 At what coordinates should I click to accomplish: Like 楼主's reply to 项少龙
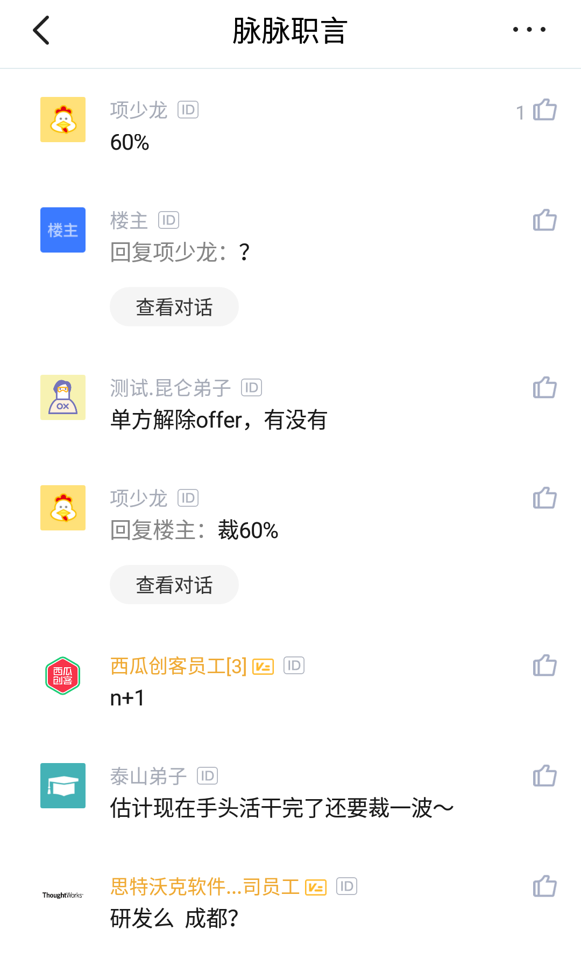pos(544,220)
